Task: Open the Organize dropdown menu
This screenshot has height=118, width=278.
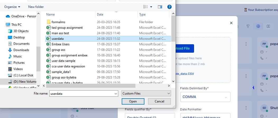Action: [12, 7]
